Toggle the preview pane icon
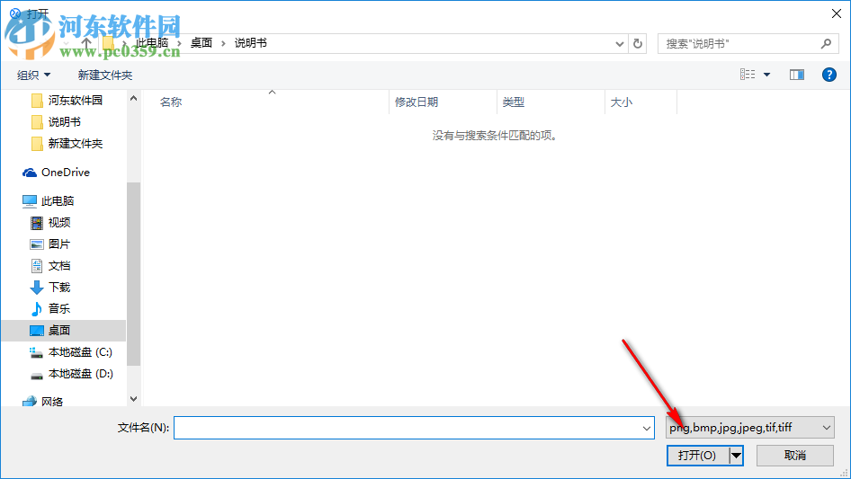This screenshot has width=851, height=479. click(x=797, y=75)
